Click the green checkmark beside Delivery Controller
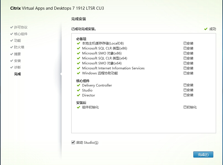The height and width of the screenshot is (165, 223). point(78,85)
